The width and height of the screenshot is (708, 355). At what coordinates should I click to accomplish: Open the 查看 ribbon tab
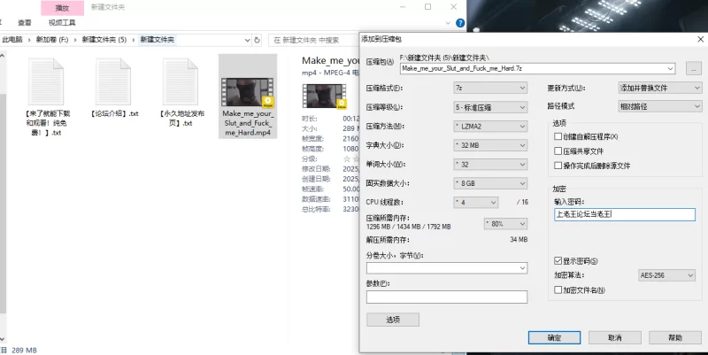click(x=25, y=23)
